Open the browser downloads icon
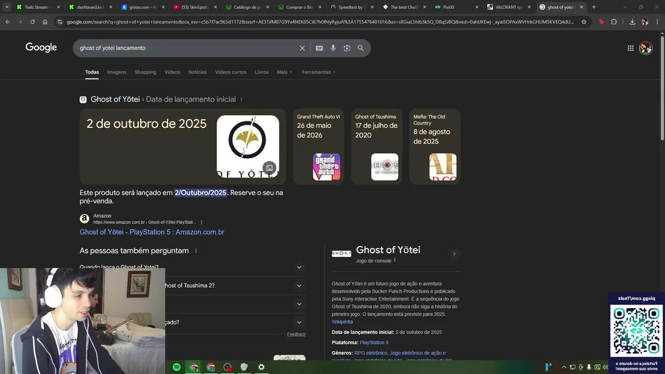 tap(632, 22)
